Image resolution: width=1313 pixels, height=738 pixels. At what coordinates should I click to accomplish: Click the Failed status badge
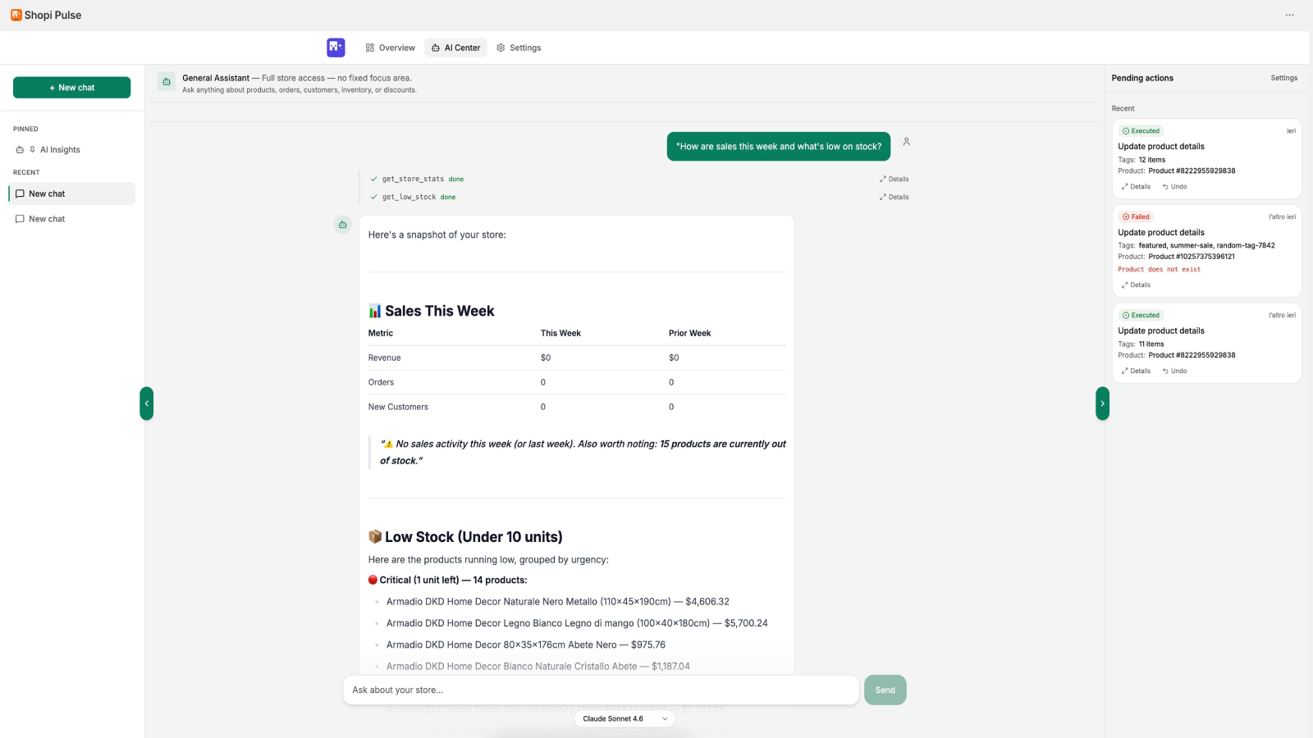point(1137,216)
